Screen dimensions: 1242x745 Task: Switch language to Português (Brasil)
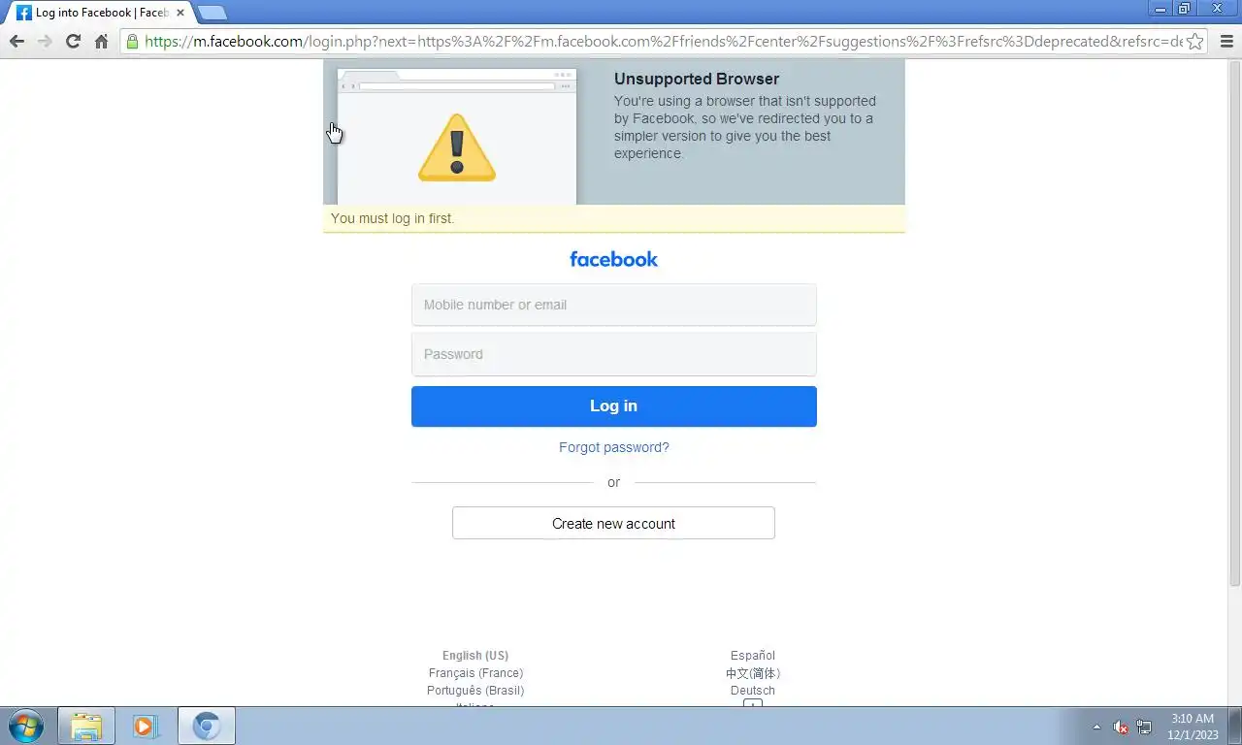coord(475,691)
